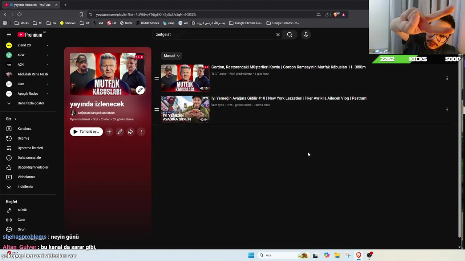Share this page from address bar

[x=327, y=14]
